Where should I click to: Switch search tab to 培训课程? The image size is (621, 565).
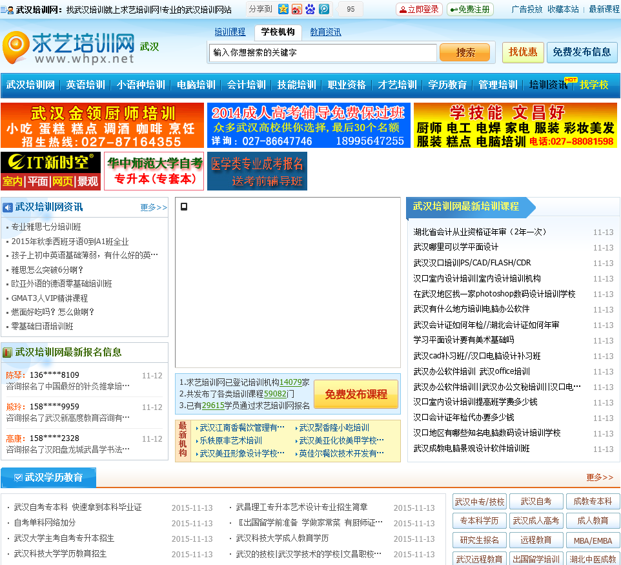[230, 32]
